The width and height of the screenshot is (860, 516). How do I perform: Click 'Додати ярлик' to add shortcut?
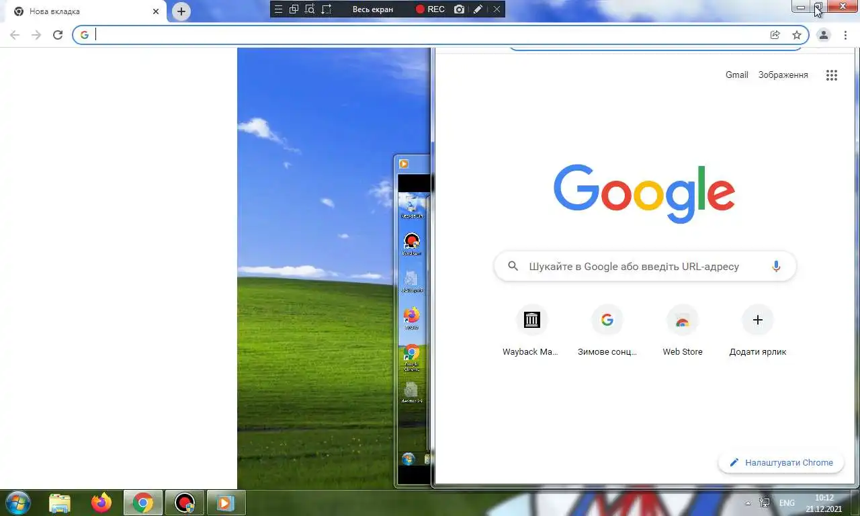758,330
